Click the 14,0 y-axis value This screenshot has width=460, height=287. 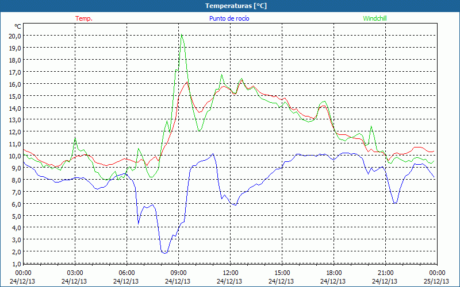click(15, 108)
